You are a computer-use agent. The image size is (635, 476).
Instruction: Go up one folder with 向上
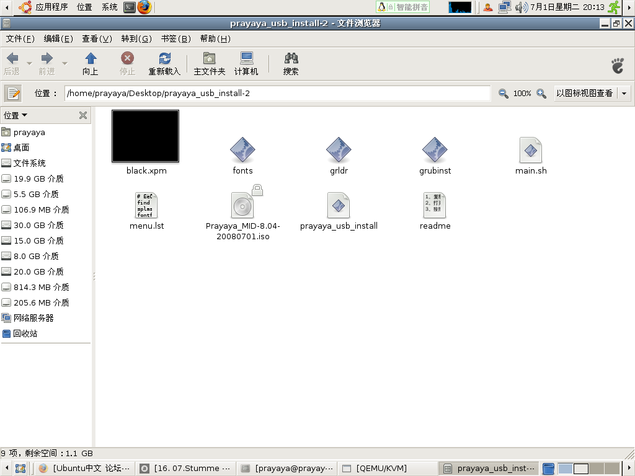(91, 64)
